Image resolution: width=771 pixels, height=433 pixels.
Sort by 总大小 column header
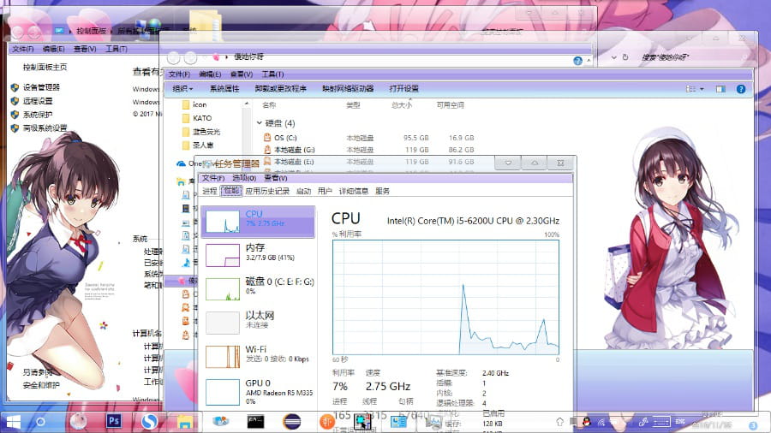402,105
